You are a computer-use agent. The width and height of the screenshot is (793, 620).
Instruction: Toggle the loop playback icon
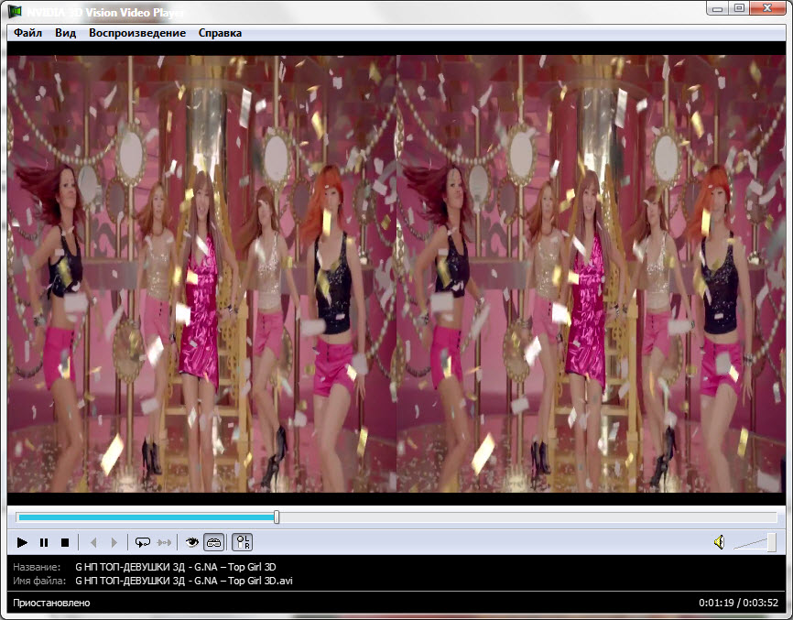143,543
